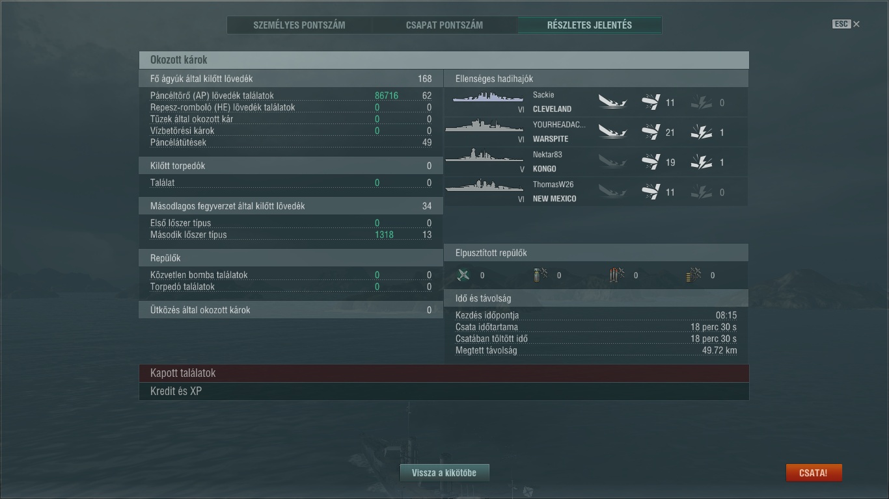This screenshot has width=889, height=499.
Task: Go back with Vissza a kikötőbe
Action: click(x=444, y=473)
